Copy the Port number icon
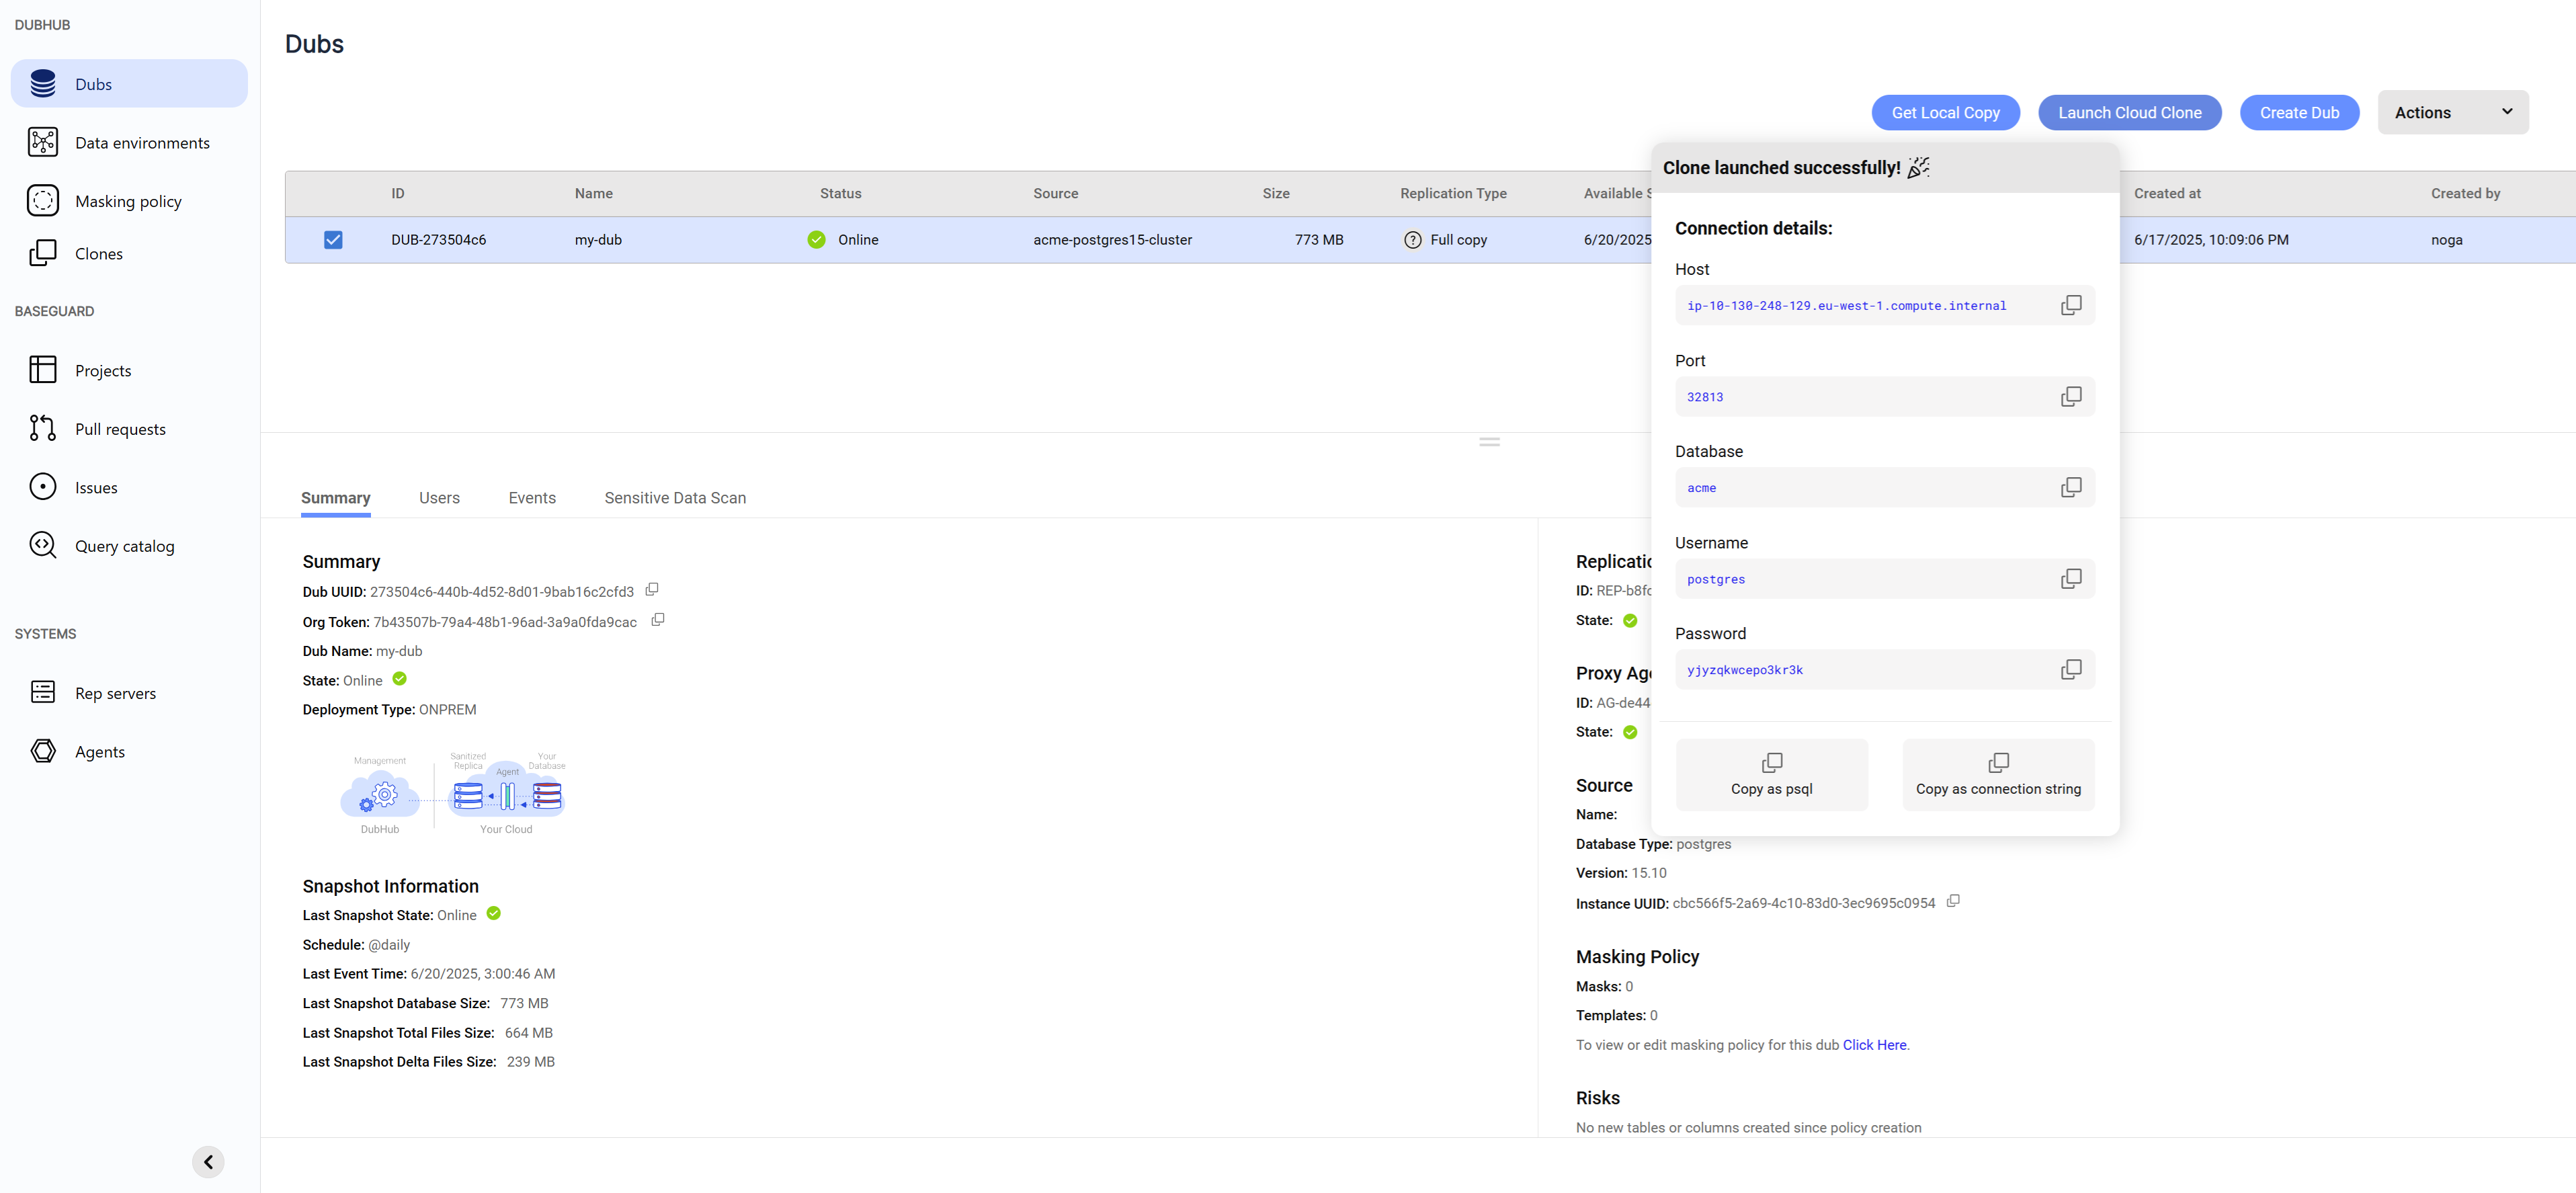 pyautogui.click(x=2070, y=397)
